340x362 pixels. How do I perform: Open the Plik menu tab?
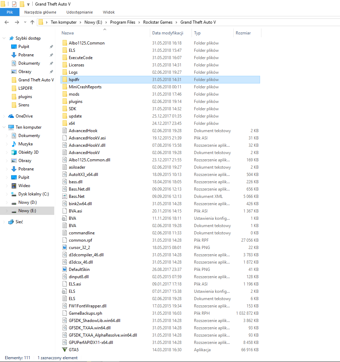click(10, 12)
